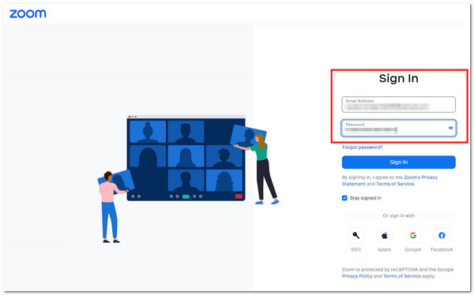This screenshot has height=295, width=474.
Task: Focus the Password input field
Action: (398, 128)
